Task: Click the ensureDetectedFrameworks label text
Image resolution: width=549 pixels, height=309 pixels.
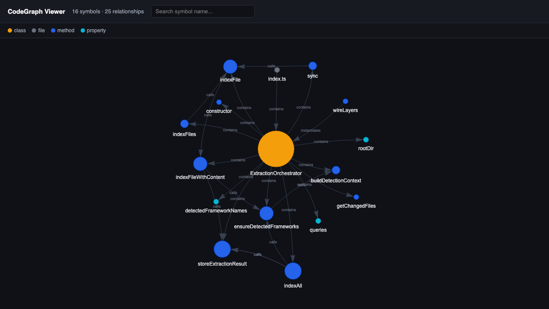Action: point(266,227)
